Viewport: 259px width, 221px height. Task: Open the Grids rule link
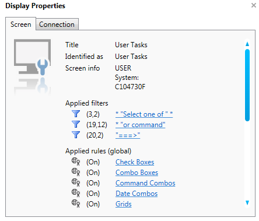pos(124,204)
